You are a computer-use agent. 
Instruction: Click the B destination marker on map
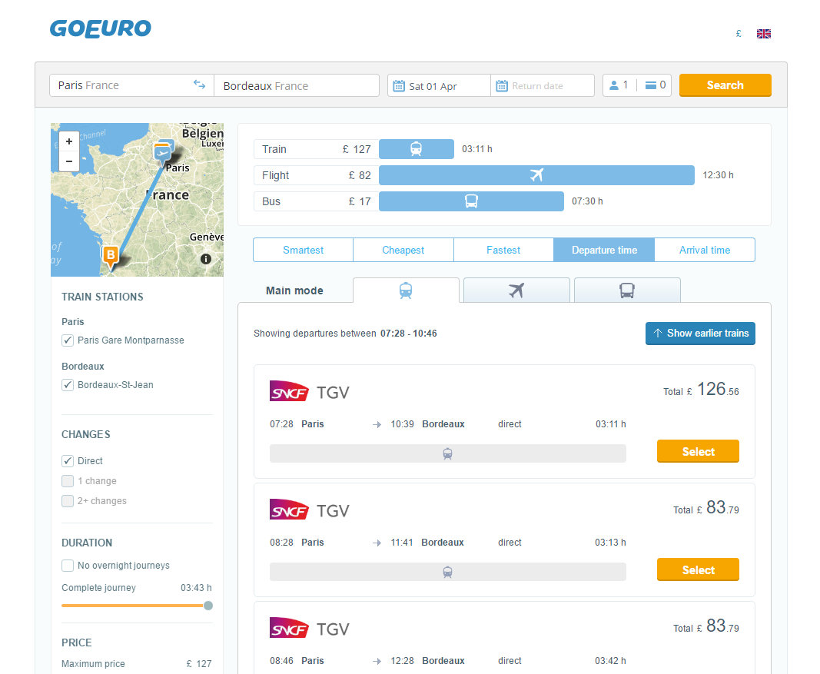tap(111, 257)
